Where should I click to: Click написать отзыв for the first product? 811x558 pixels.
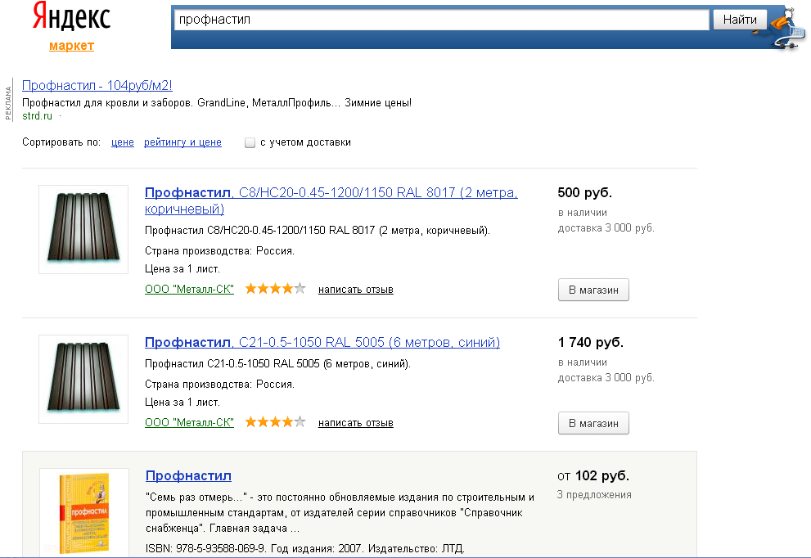tap(356, 290)
